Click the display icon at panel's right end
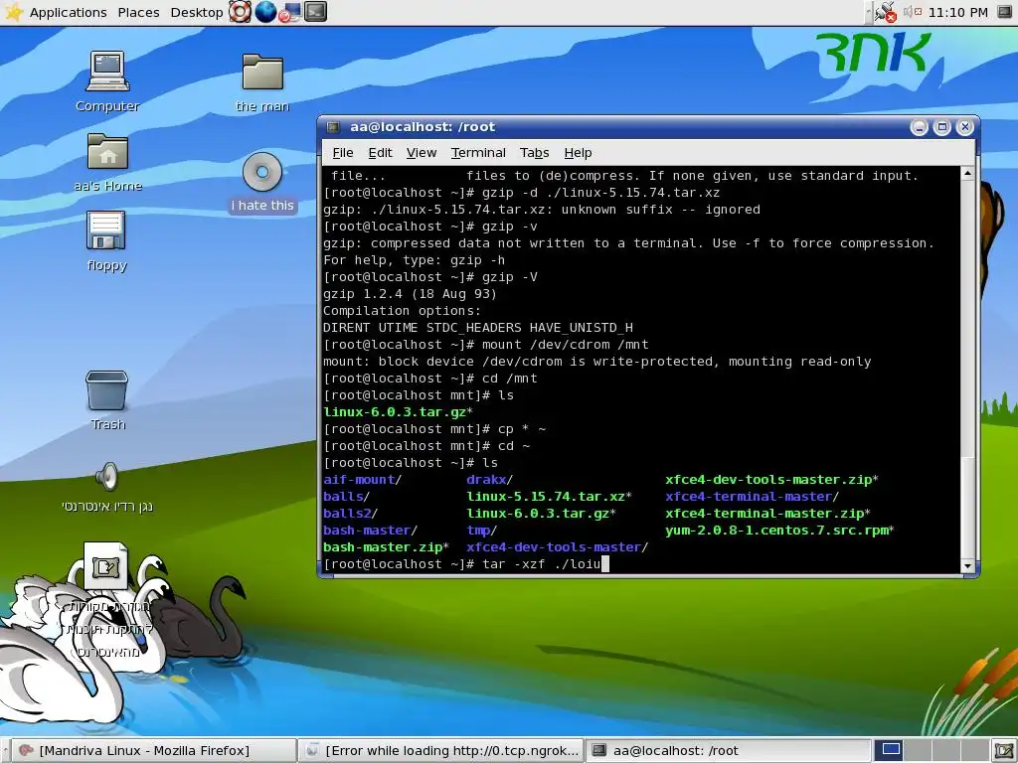This screenshot has width=1018, height=763. coord(1003,12)
